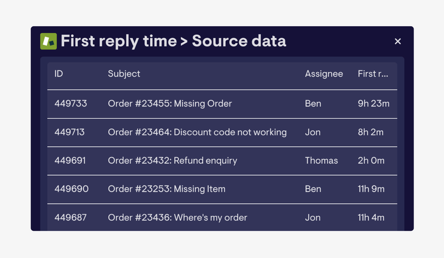Click the green app logo icon
The width and height of the screenshot is (444, 258).
pyautogui.click(x=48, y=42)
